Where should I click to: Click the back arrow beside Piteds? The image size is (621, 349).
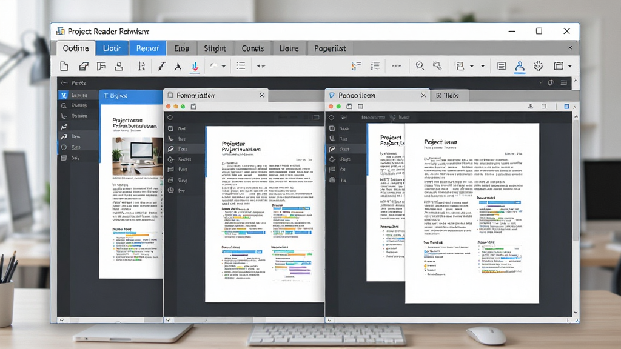(64, 82)
